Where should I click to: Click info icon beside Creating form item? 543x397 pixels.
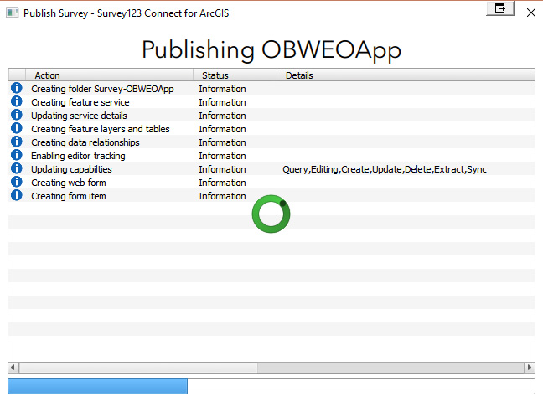(16, 195)
